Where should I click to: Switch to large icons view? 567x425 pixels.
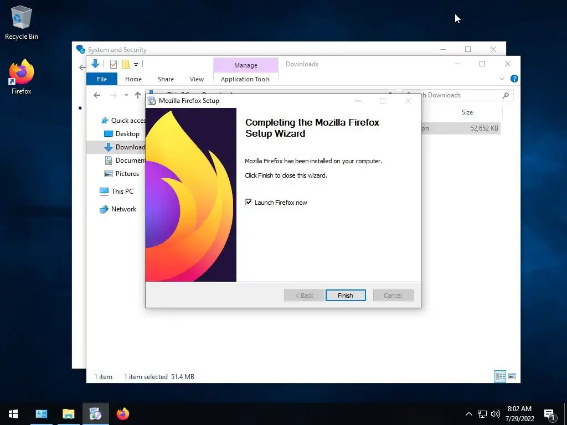[x=512, y=376]
